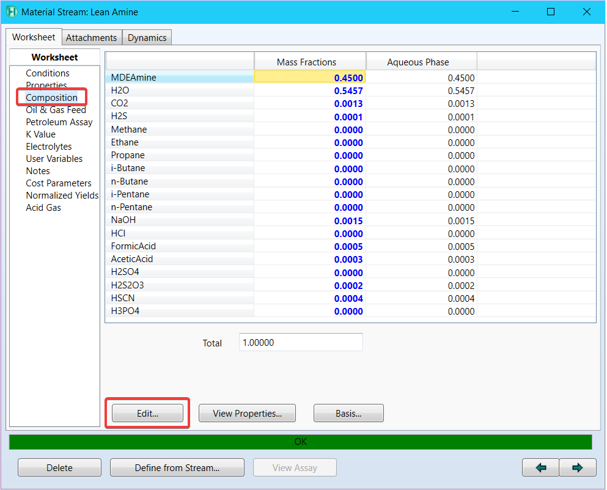
Task: Click the green OK status bar
Action: coord(300,442)
